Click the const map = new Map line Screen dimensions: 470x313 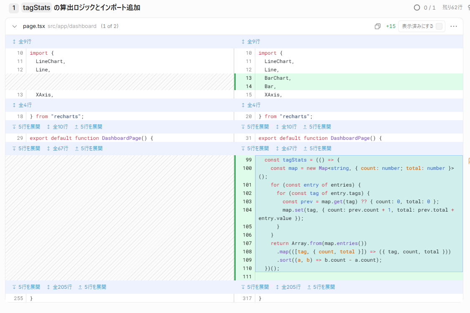pos(356,172)
